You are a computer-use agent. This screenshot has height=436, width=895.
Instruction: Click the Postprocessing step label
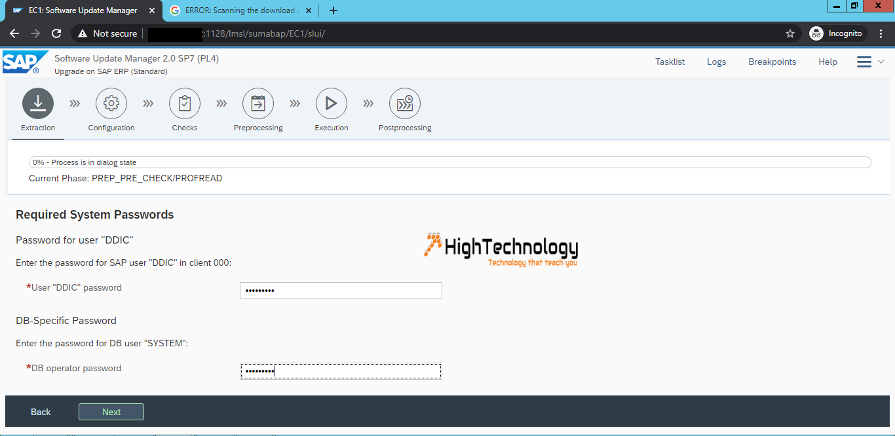coord(405,128)
